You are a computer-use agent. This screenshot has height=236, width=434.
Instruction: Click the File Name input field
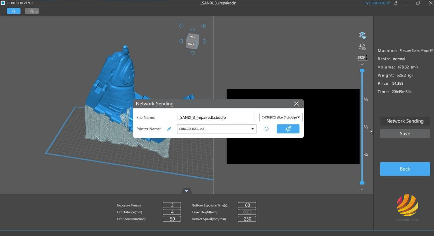click(216, 117)
